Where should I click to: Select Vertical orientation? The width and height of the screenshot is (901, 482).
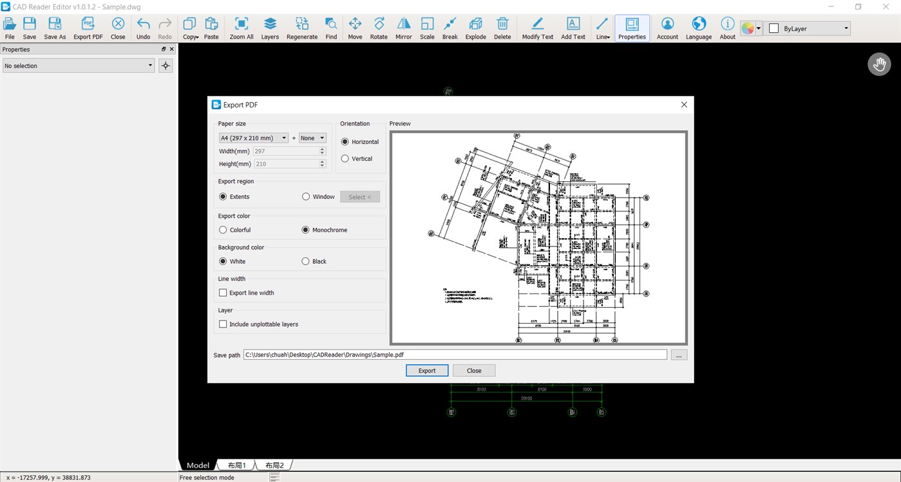[345, 158]
